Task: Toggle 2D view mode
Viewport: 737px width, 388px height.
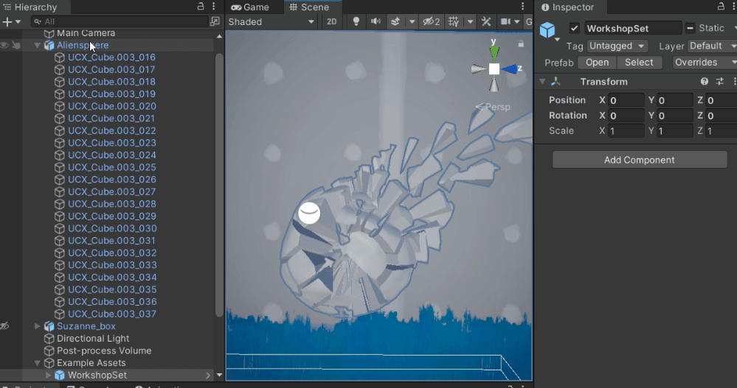Action: 332,21
